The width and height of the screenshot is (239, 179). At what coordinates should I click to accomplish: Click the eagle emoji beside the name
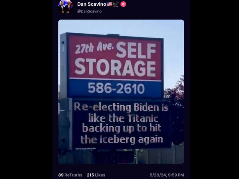(115, 4)
